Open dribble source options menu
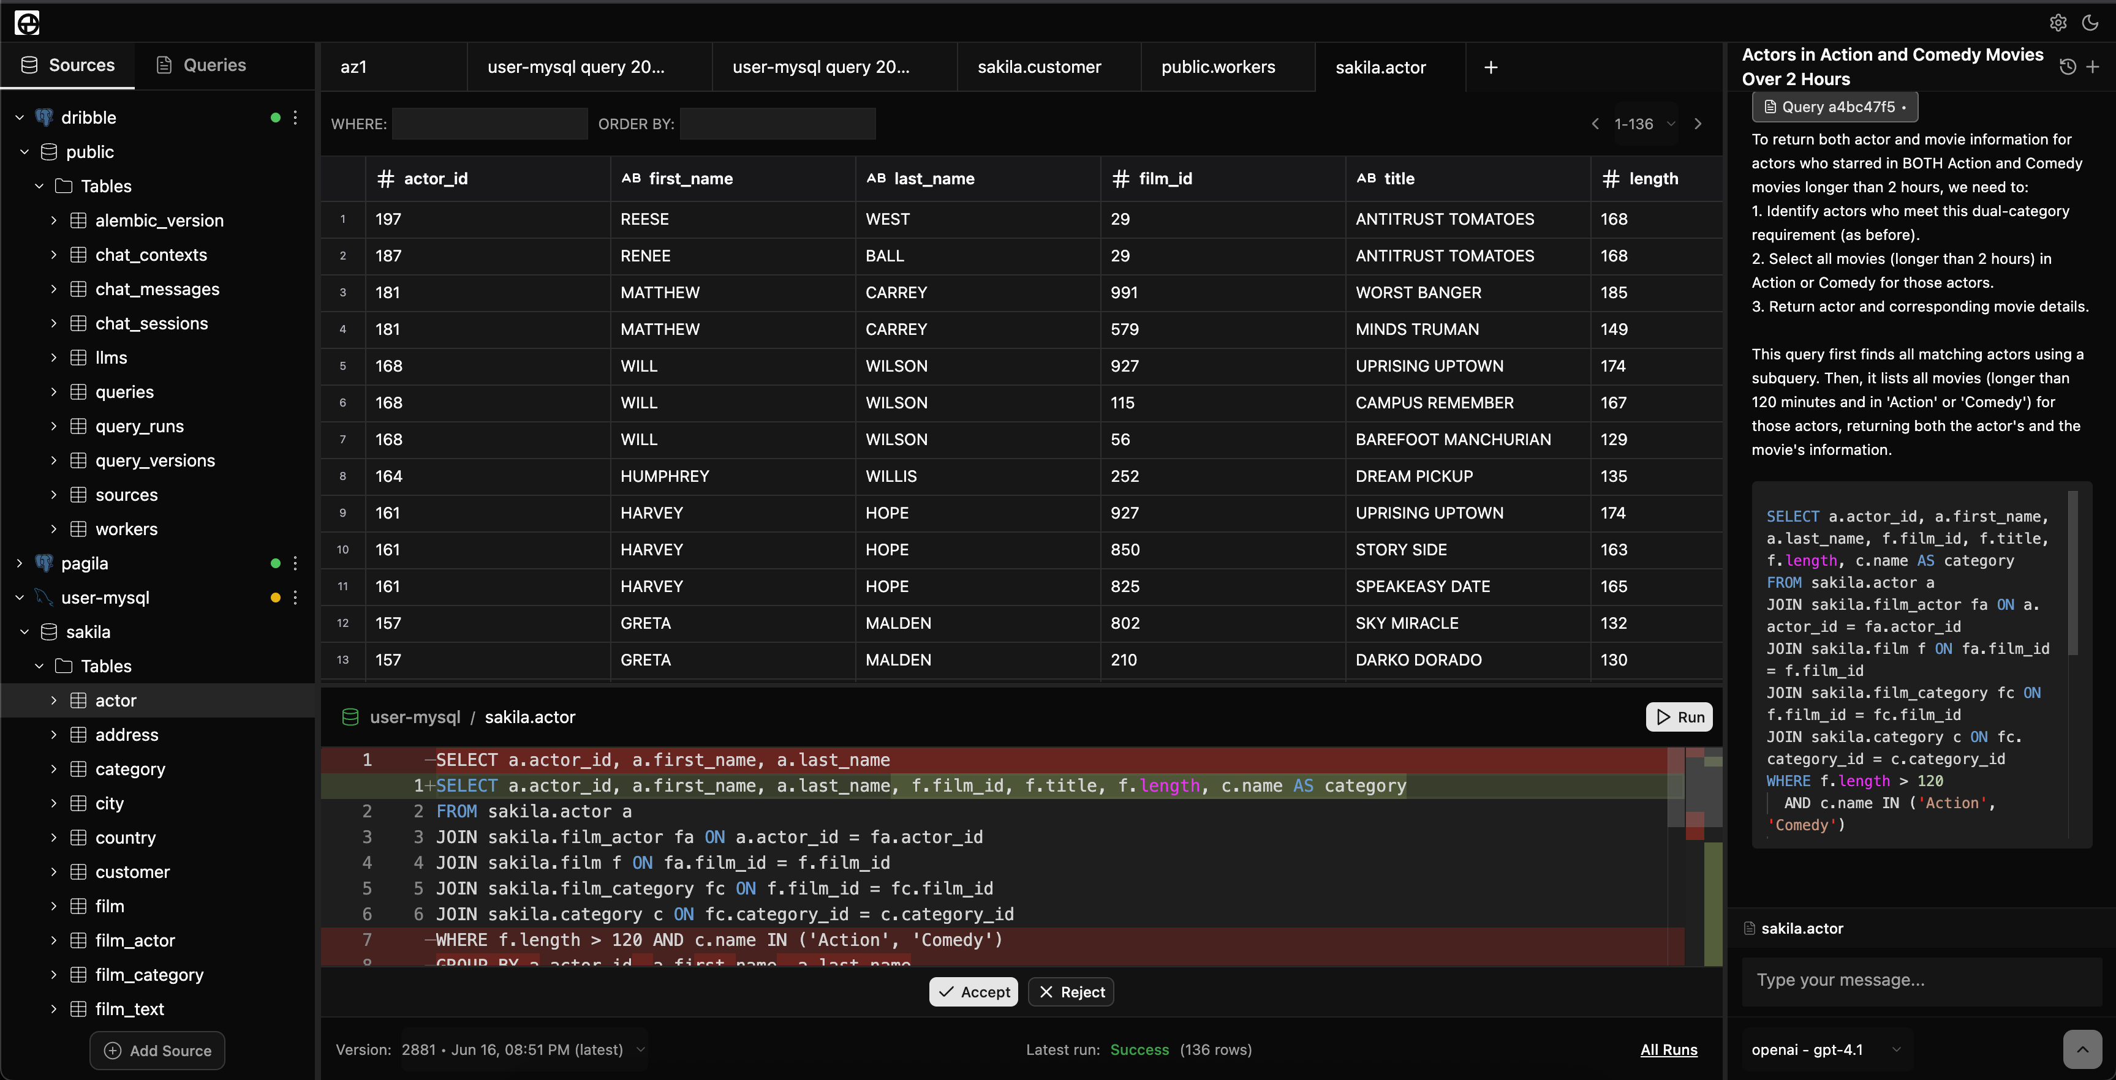The width and height of the screenshot is (2116, 1080). (x=295, y=118)
